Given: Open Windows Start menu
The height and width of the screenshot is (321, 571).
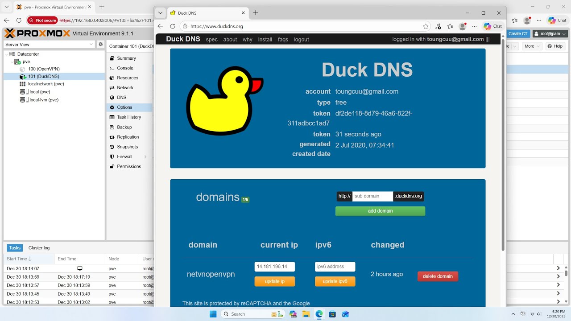Looking at the screenshot, I should (213, 314).
